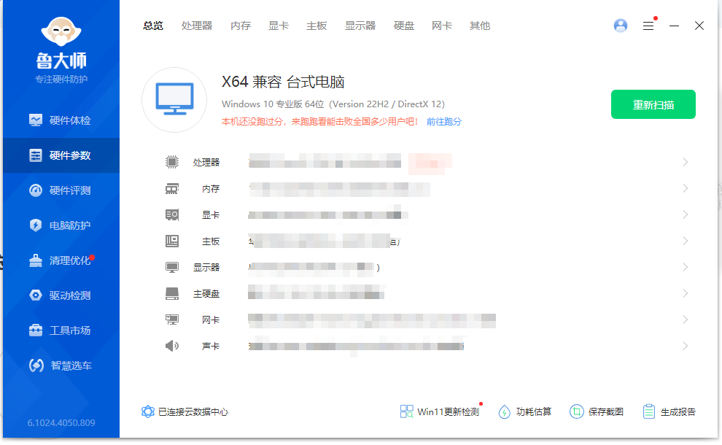Expand the 主板 row chevron
This screenshot has width=722, height=445.
pyautogui.click(x=685, y=241)
